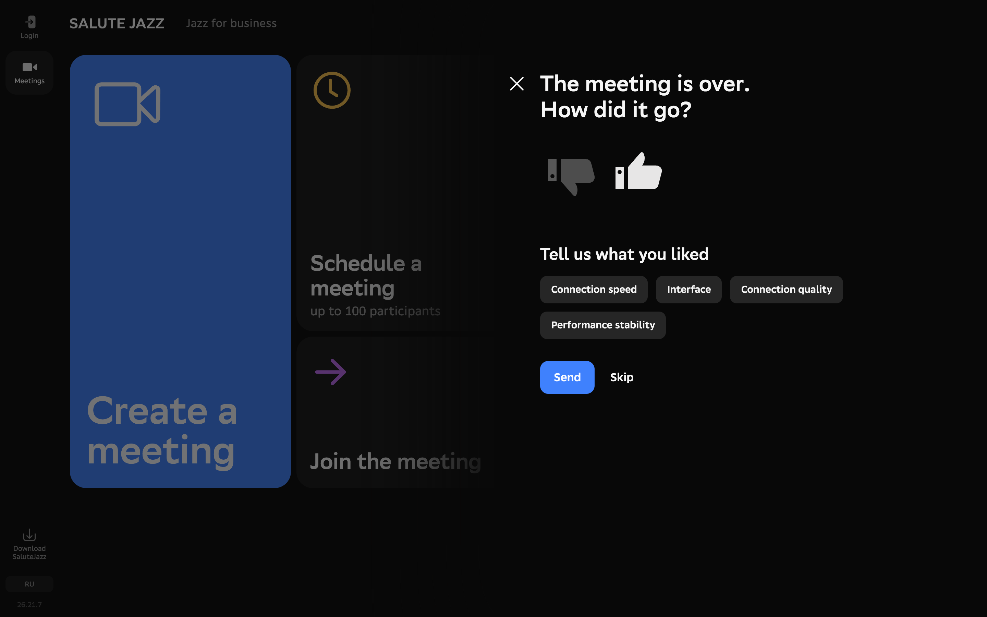Open the Jazz for business link
This screenshot has height=617, width=987.
231,23
